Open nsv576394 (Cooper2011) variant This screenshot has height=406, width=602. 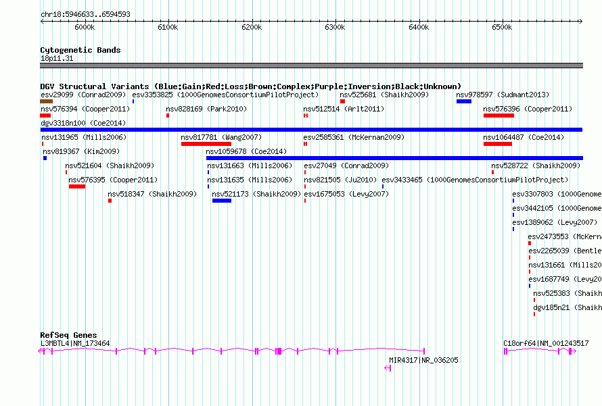point(85,109)
